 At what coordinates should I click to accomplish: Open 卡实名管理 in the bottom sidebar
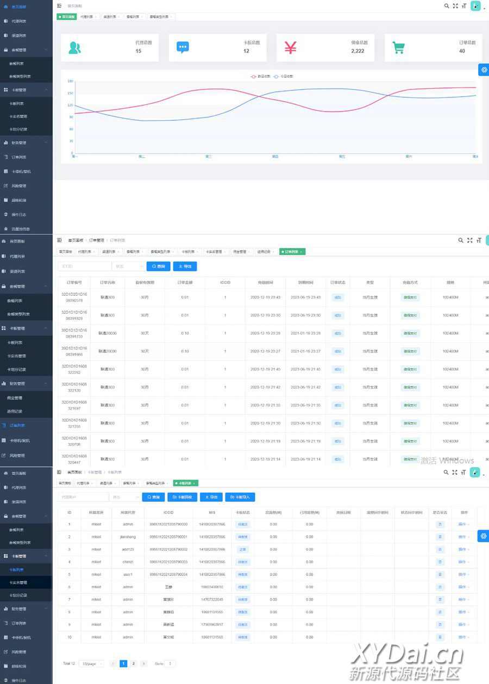[x=18, y=582]
